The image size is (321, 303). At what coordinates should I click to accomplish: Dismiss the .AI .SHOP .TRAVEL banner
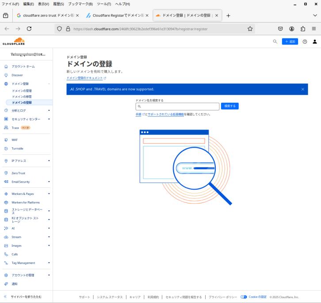[x=303, y=89]
